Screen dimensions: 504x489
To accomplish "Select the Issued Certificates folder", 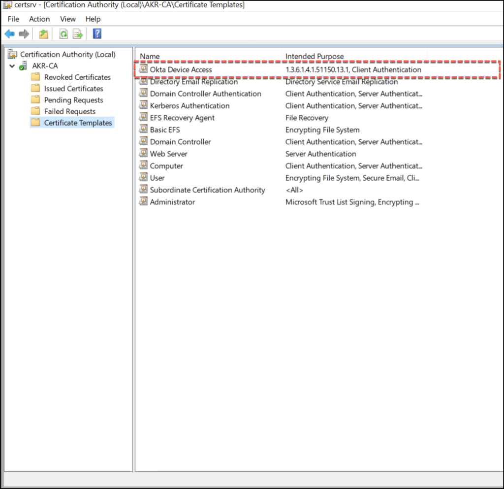I will [x=73, y=89].
